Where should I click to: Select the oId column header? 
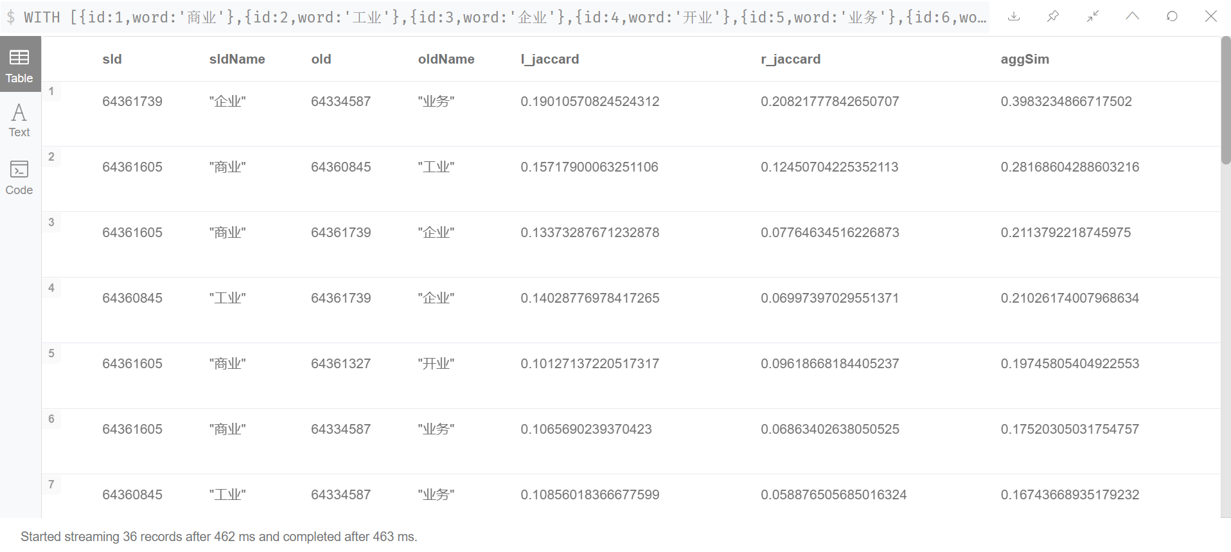(x=321, y=59)
